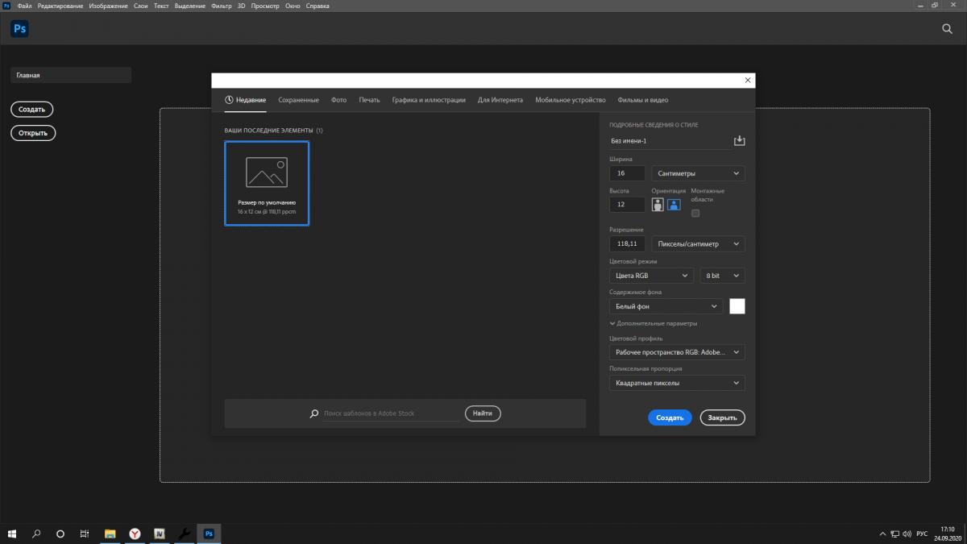
Task: Switch to Для Интернета tab
Action: (x=500, y=100)
